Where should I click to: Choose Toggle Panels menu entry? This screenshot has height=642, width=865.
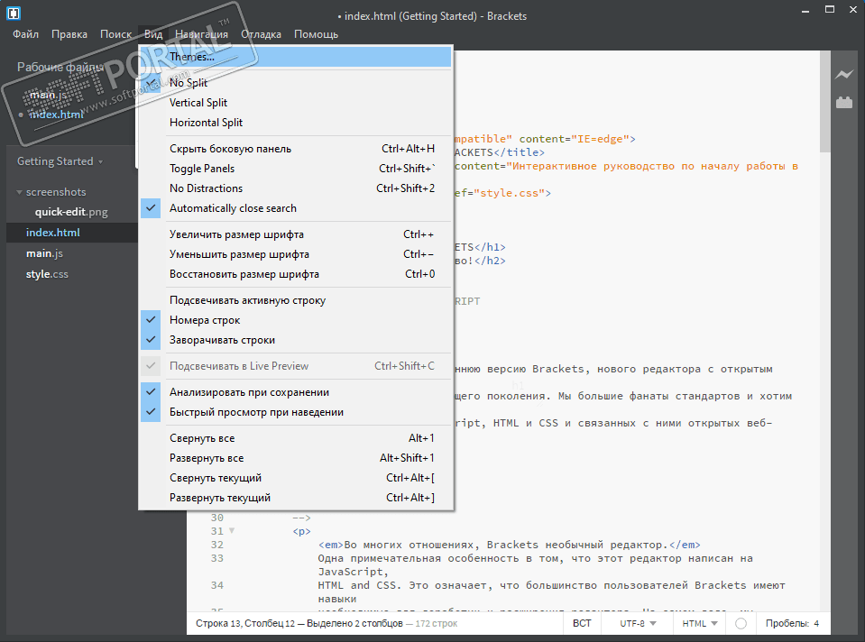pos(296,169)
